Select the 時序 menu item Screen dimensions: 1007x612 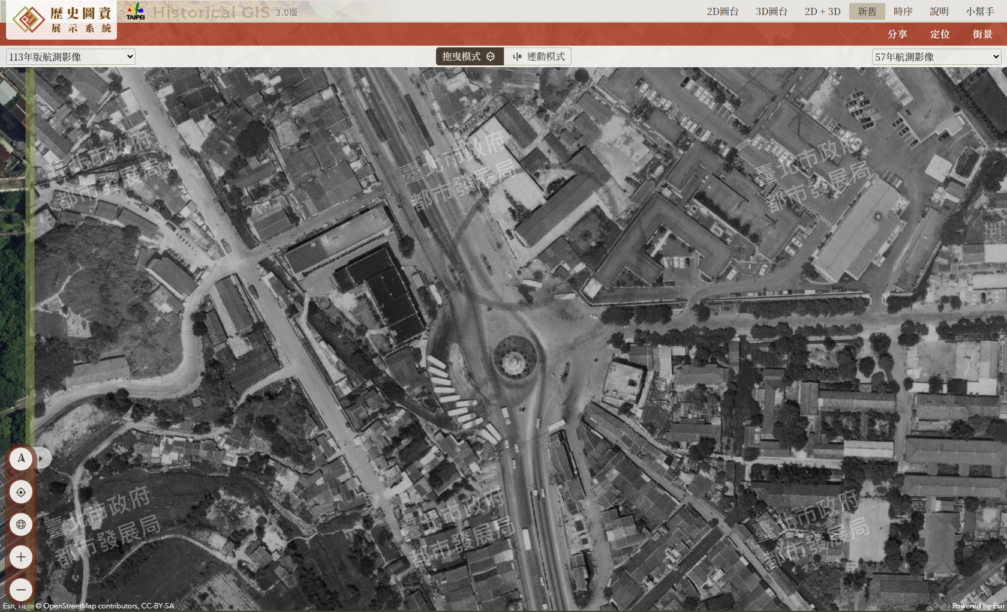(903, 11)
